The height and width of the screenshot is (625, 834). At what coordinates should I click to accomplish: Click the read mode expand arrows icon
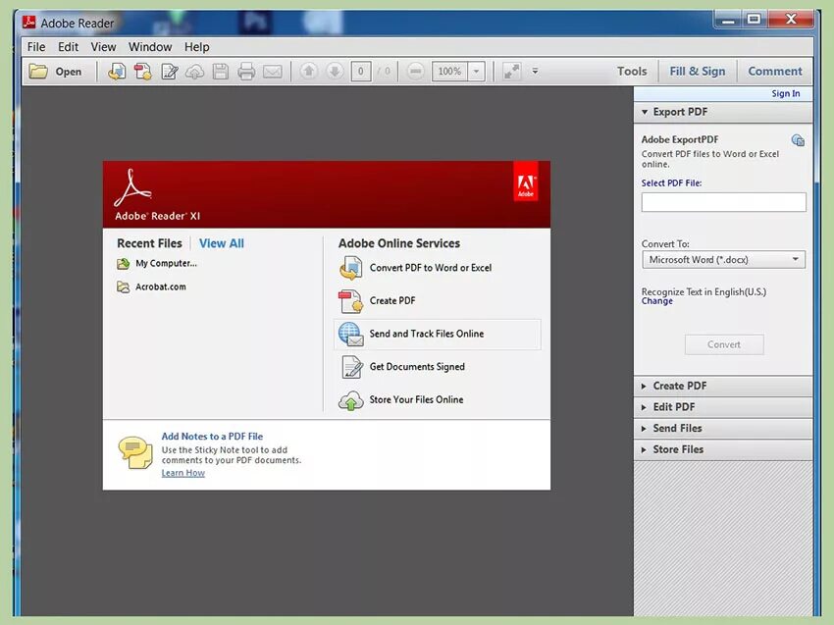[511, 72]
